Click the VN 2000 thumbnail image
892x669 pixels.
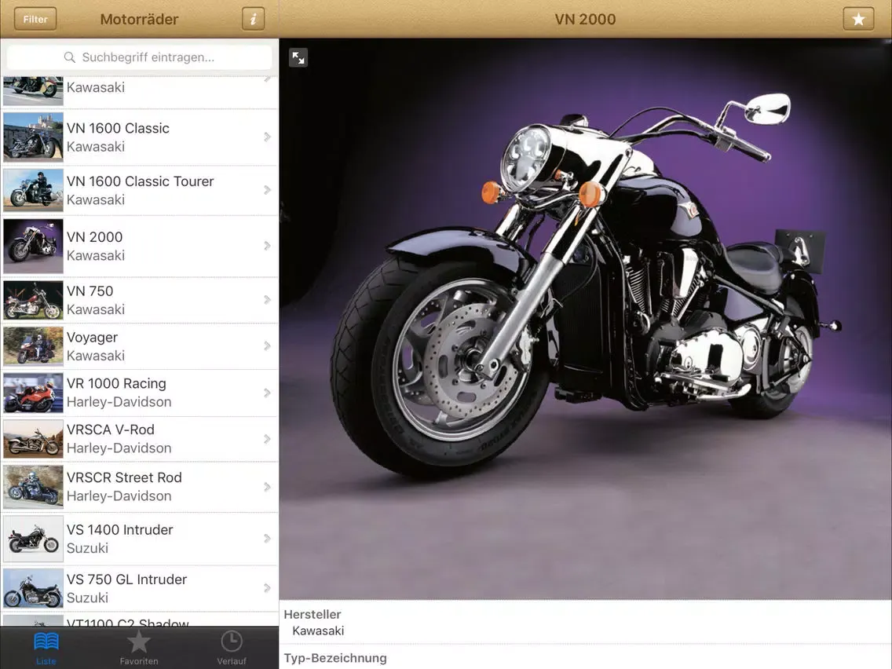pos(33,246)
